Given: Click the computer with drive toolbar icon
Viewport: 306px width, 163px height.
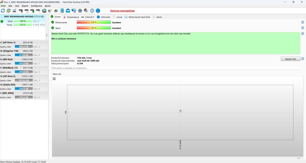Looking at the screenshot, I should 56,11.
